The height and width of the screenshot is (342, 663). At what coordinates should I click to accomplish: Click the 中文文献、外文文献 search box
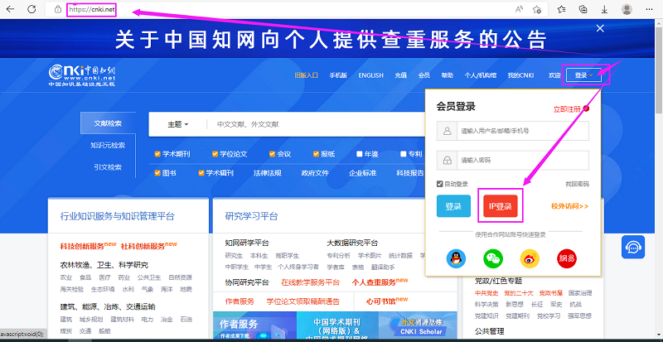pos(317,124)
